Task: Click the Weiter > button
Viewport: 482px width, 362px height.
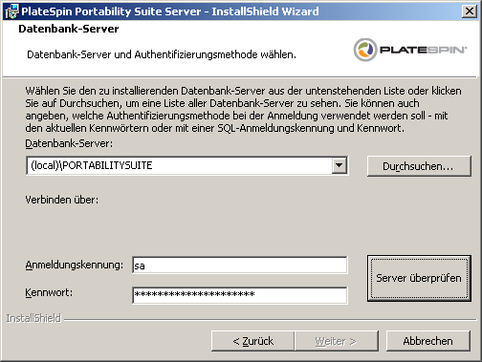Action: 337,341
